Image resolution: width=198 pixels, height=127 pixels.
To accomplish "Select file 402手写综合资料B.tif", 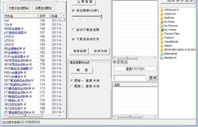I will 18,60.
